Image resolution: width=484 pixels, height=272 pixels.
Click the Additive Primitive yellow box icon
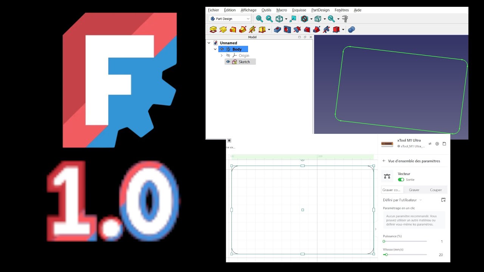pos(262,29)
